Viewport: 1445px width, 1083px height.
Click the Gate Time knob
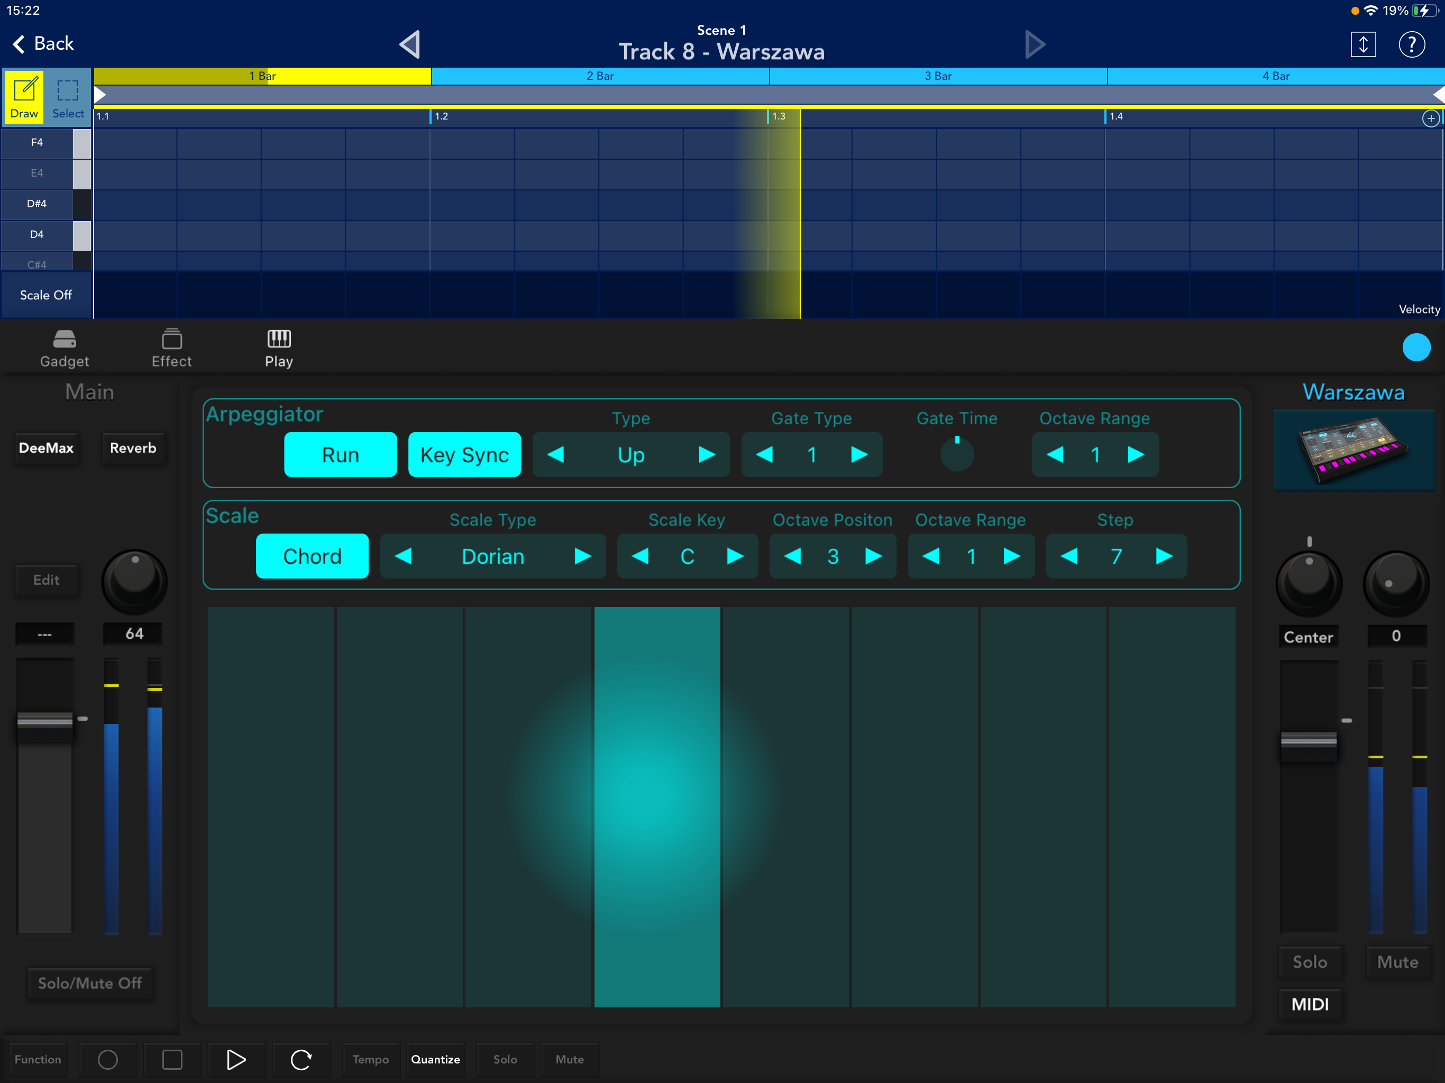(x=957, y=453)
